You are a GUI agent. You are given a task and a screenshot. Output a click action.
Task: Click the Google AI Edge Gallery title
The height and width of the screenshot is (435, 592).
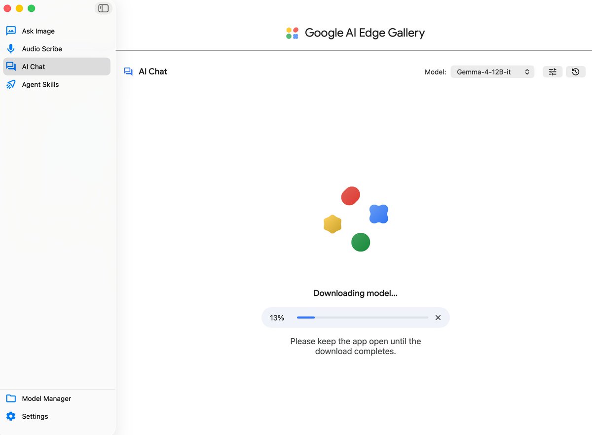click(365, 33)
